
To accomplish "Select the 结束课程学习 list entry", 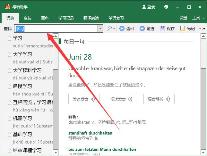I will pos(27,151).
